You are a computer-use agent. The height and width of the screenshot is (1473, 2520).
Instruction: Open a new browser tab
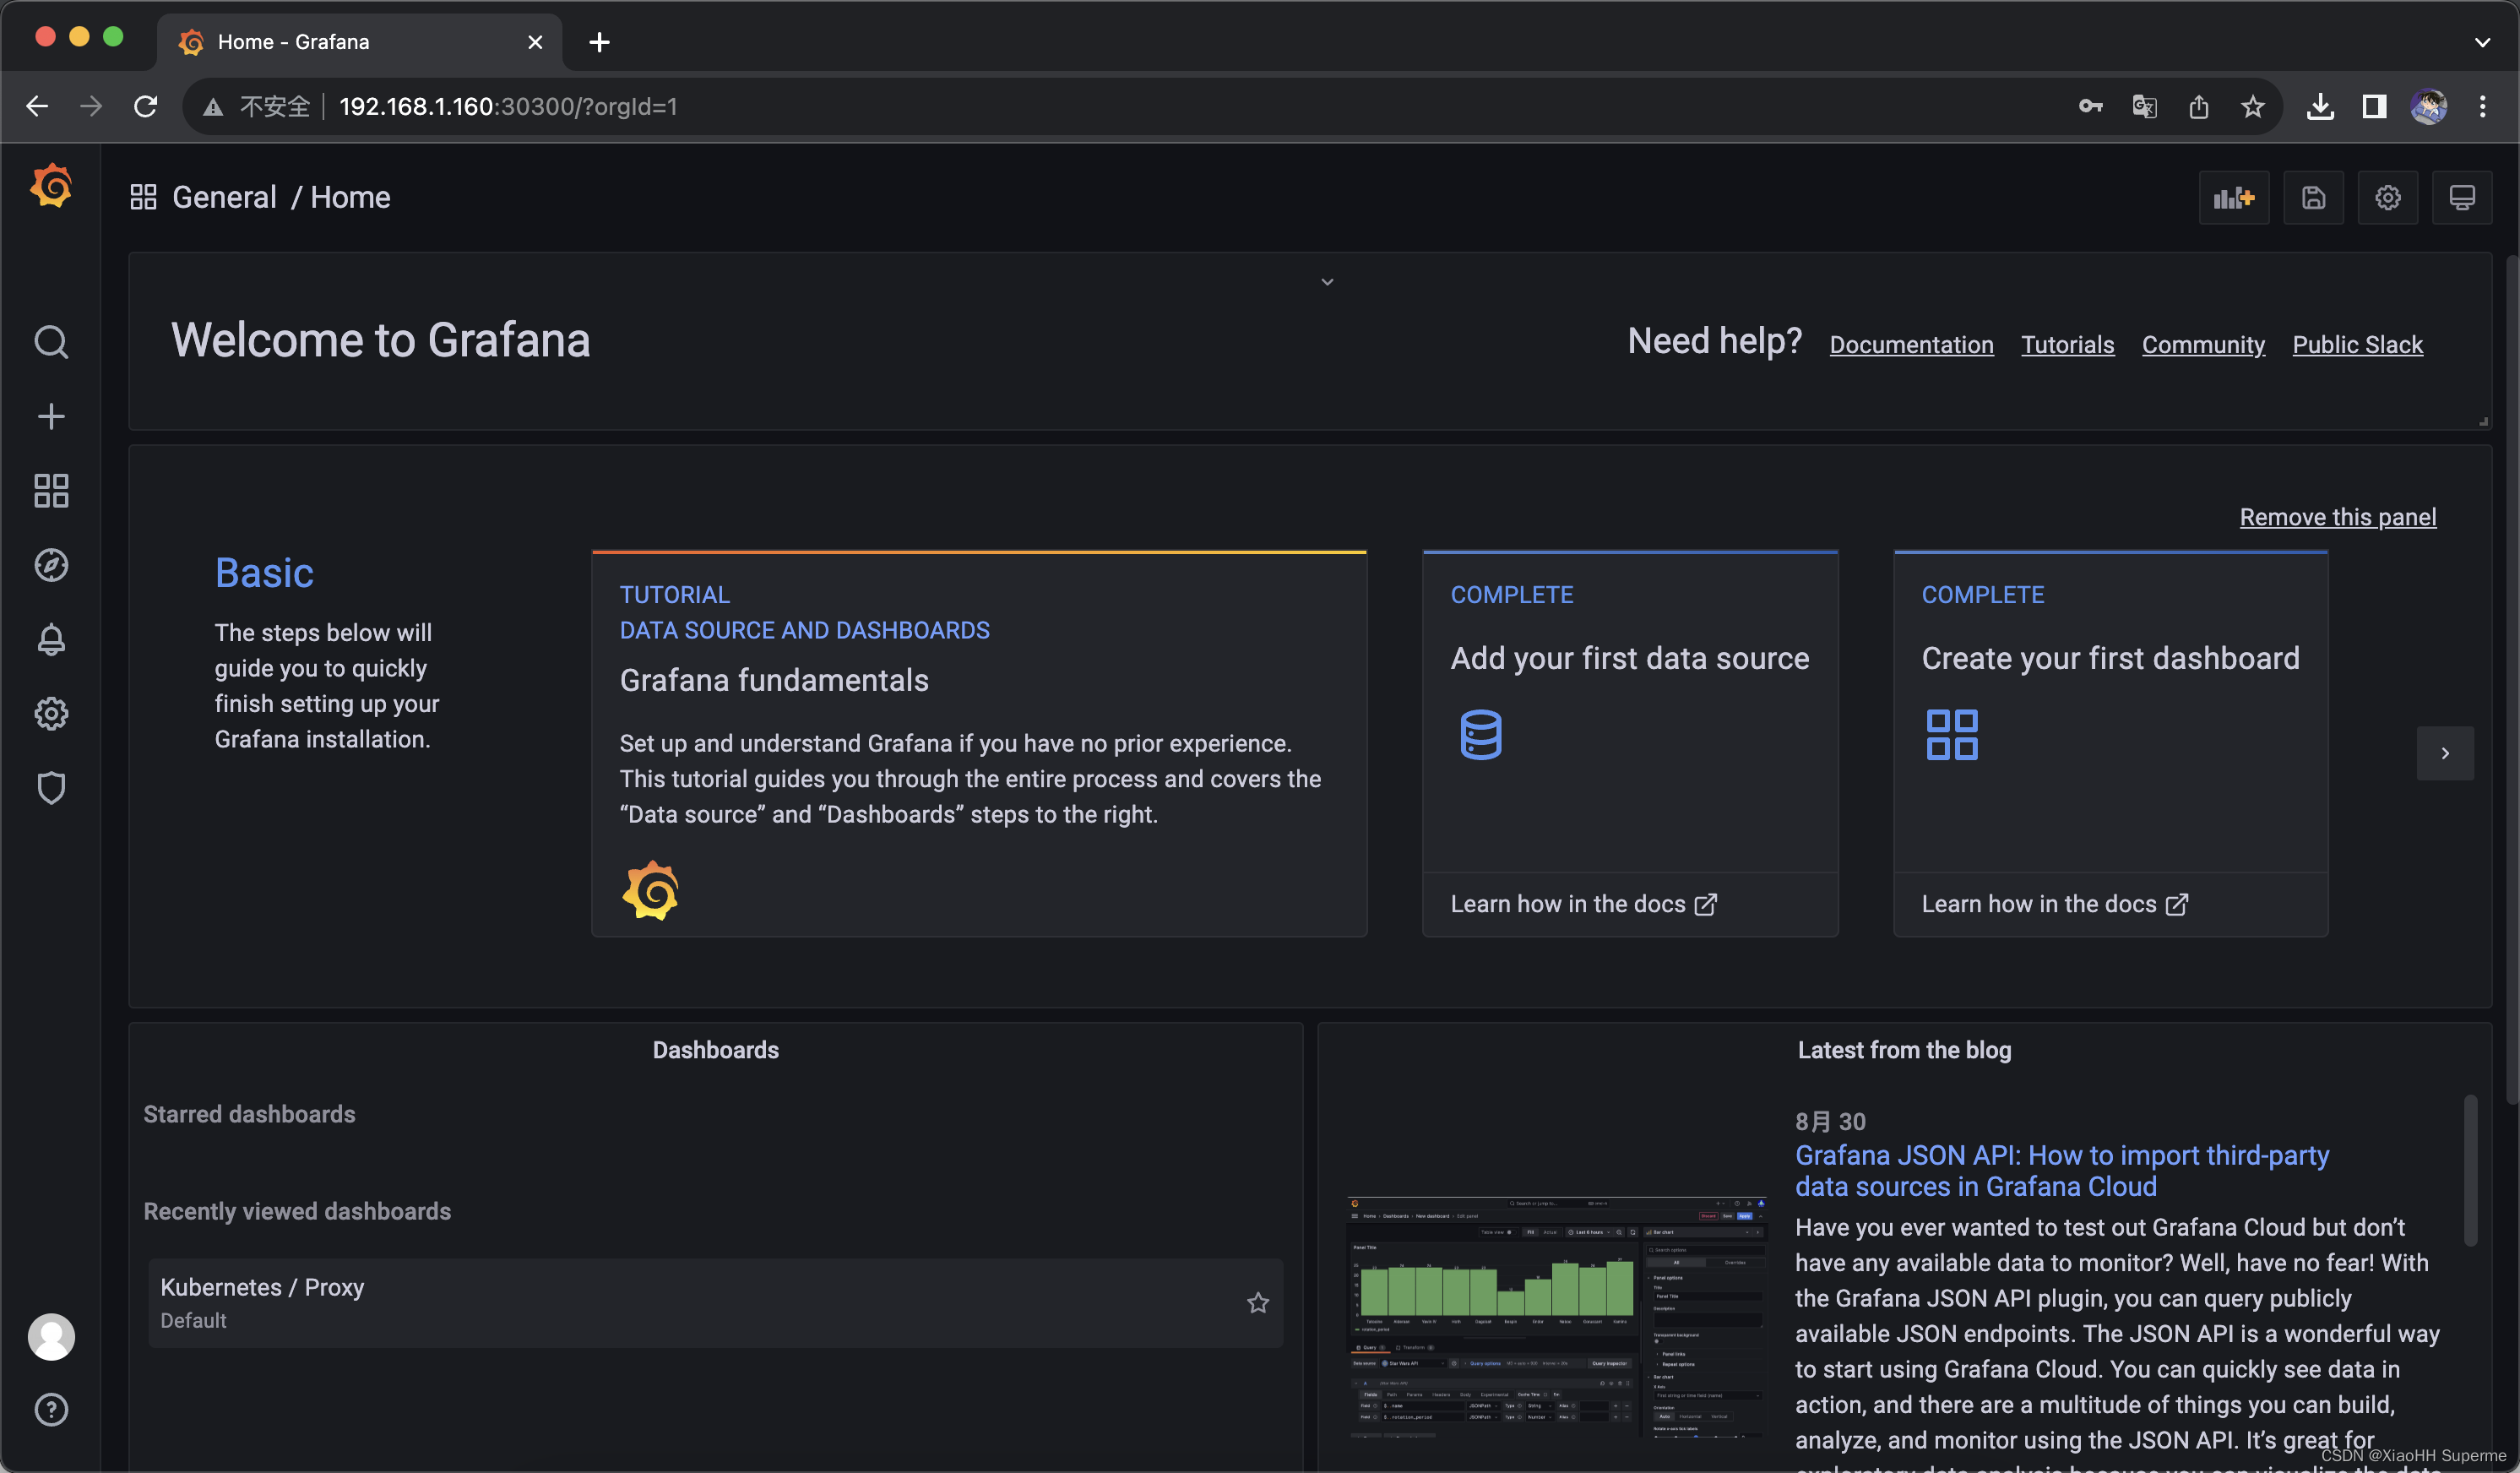[x=599, y=42]
